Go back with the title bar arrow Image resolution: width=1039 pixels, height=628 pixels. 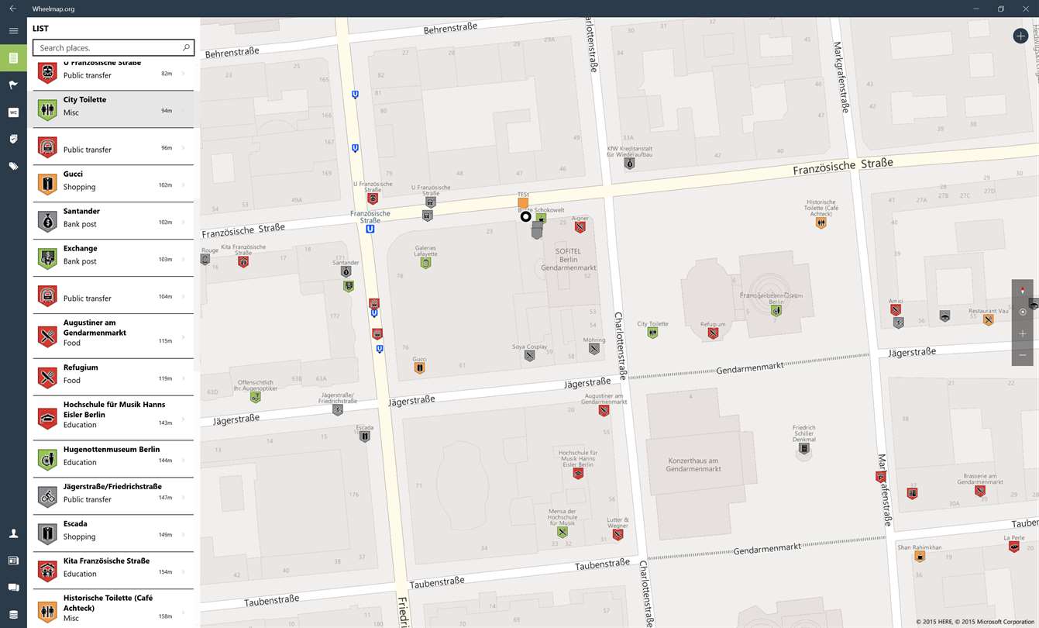(13, 9)
